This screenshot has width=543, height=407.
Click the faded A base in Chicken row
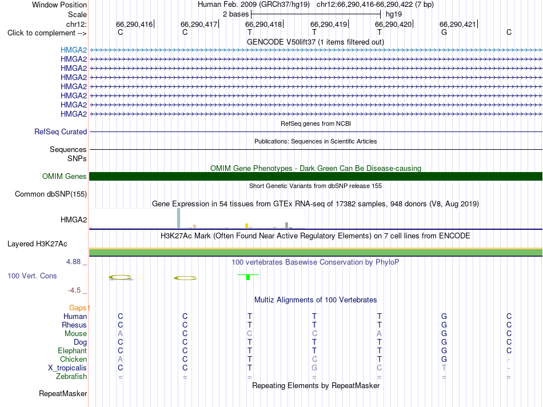120,359
